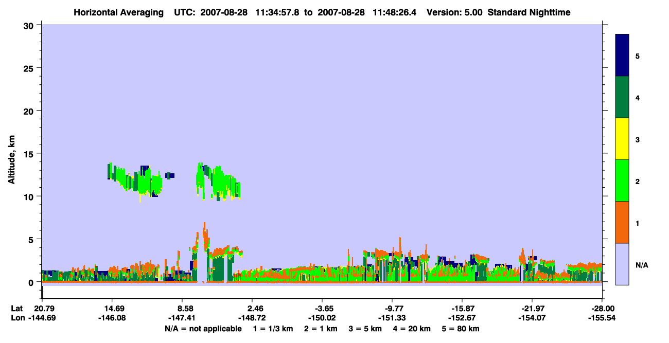Click 'Standard Nighttime' in the title
Screen dimensions: 669x343
click(529, 12)
